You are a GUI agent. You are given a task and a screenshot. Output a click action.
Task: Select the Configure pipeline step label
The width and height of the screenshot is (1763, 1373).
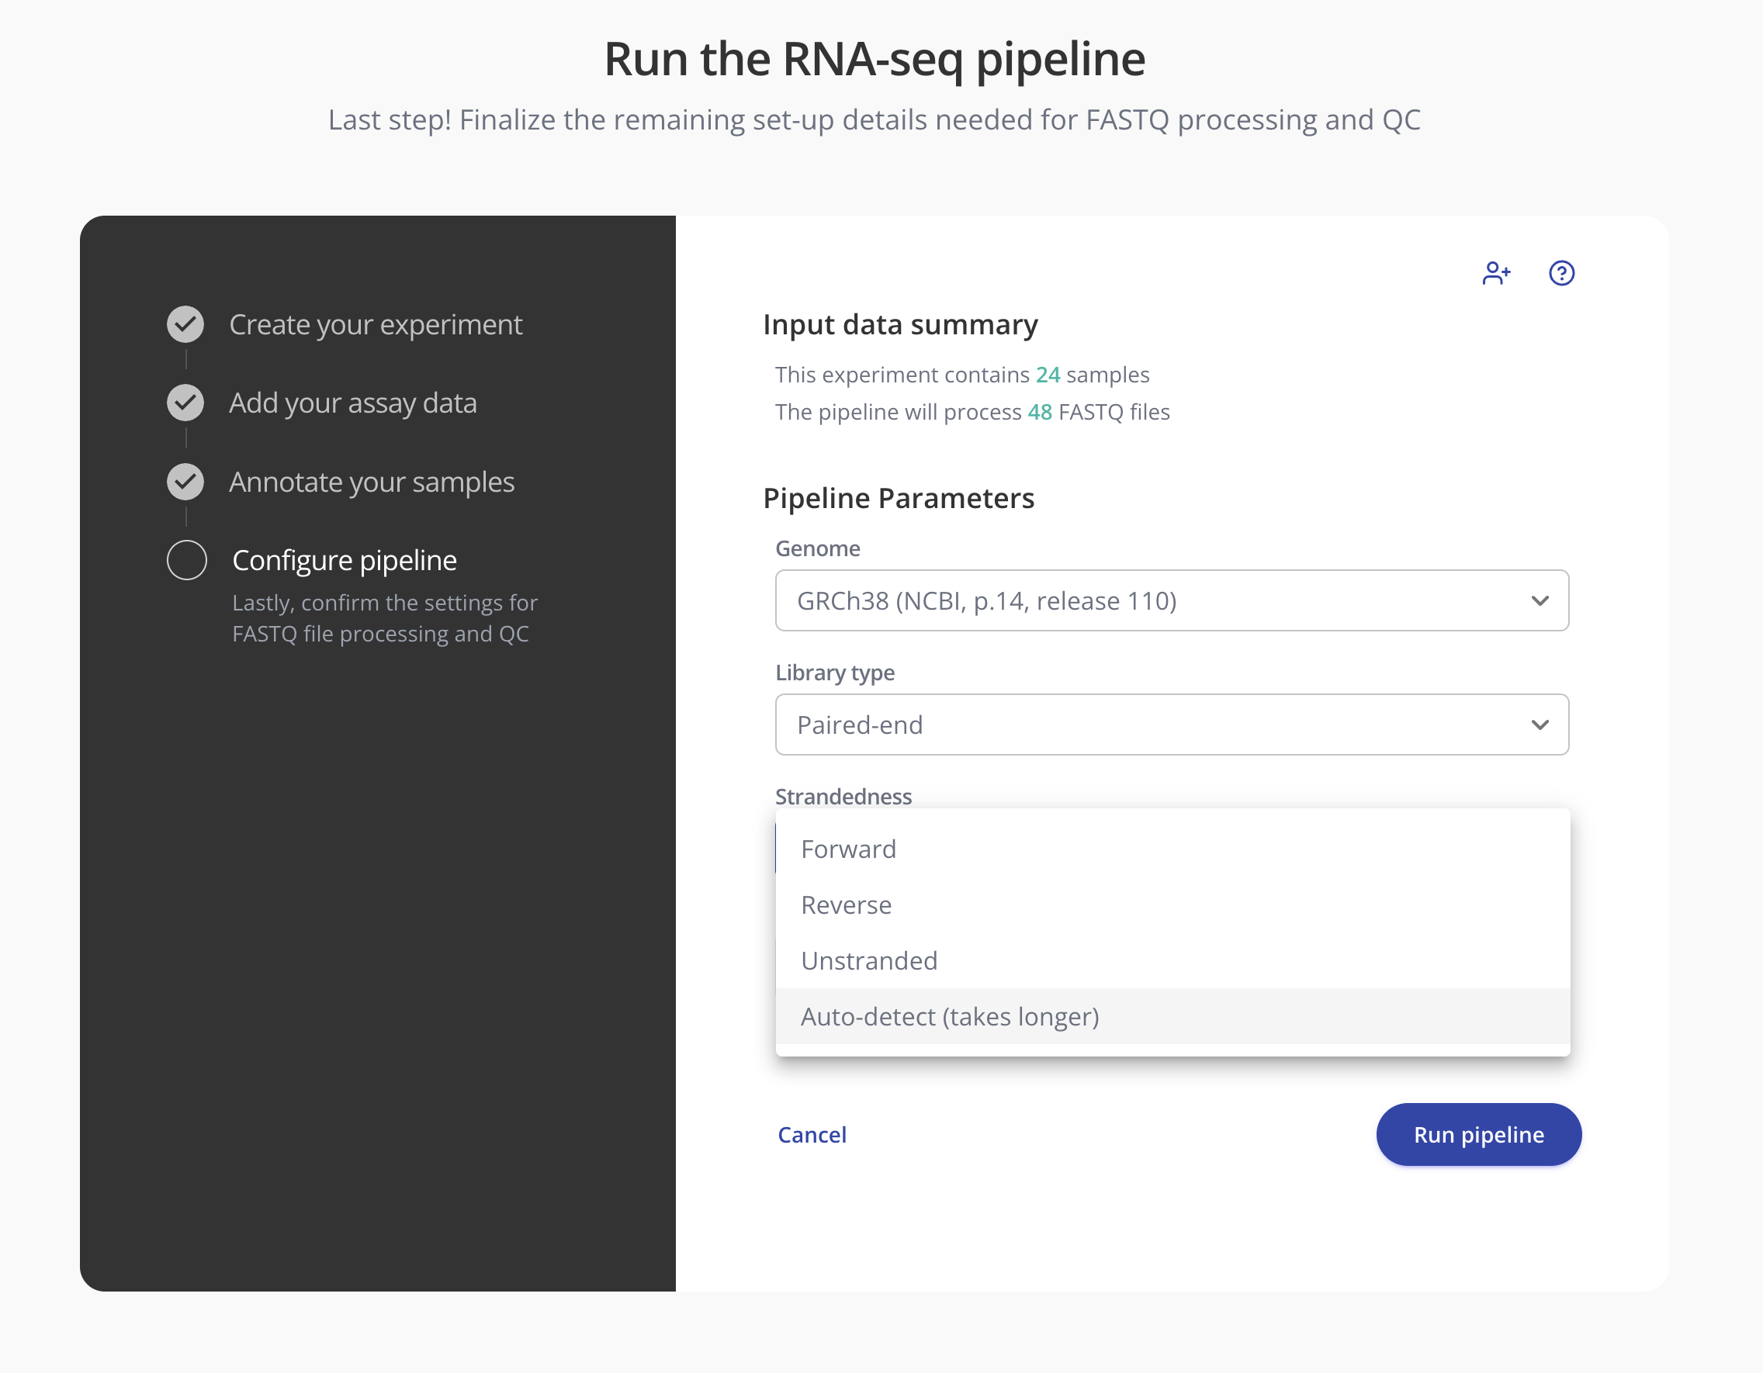pyautogui.click(x=344, y=560)
